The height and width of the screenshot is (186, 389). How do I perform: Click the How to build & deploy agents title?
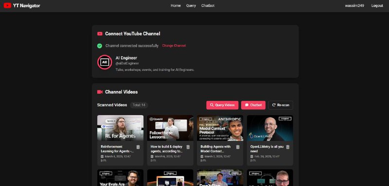click(x=167, y=149)
